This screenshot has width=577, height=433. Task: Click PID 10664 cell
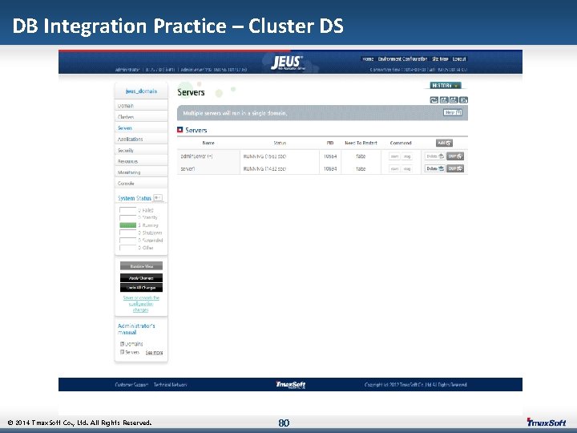click(330, 156)
